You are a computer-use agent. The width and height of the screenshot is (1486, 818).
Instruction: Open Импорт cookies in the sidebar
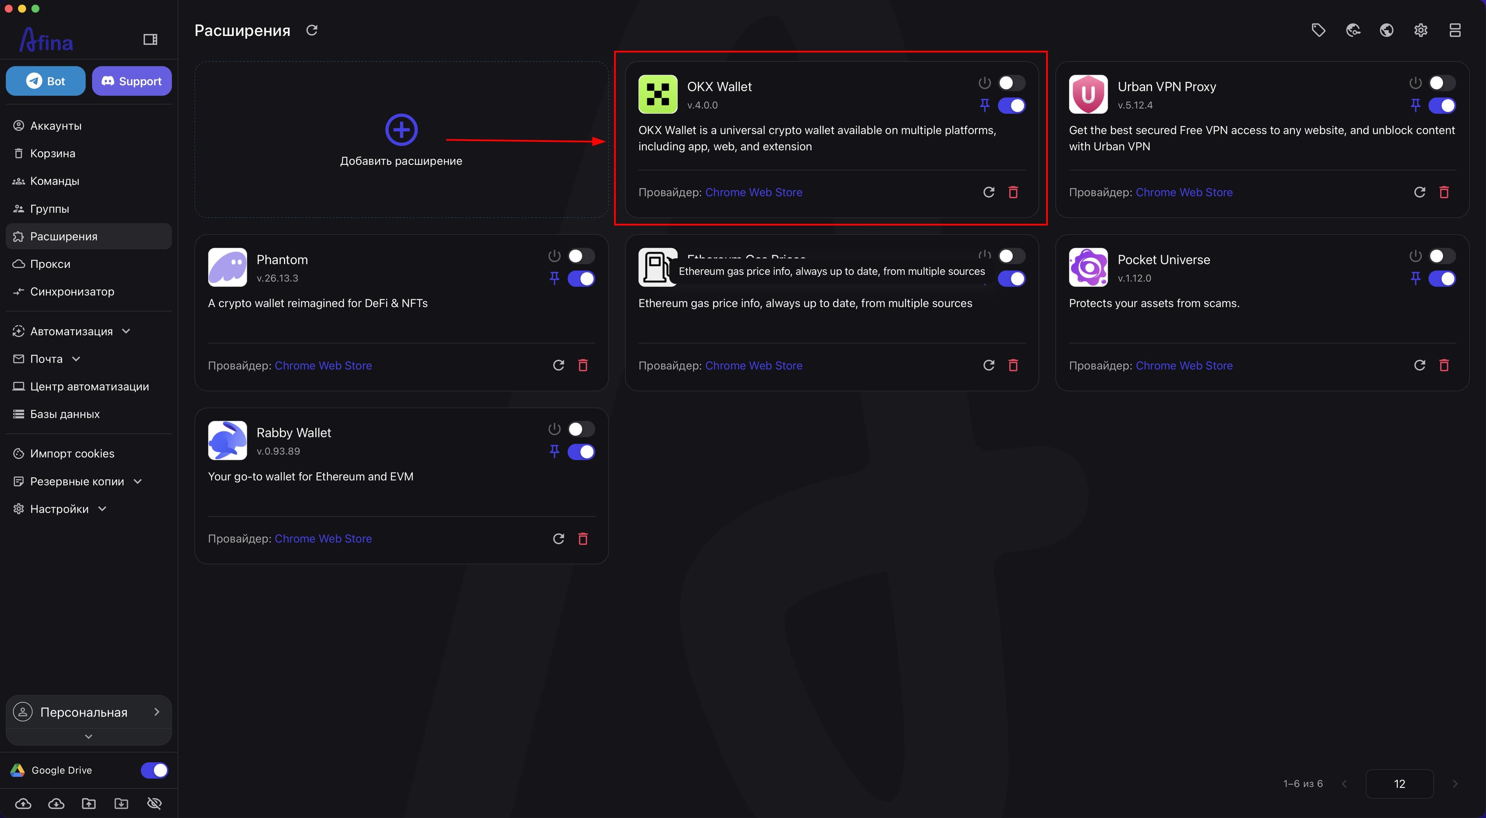89,453
